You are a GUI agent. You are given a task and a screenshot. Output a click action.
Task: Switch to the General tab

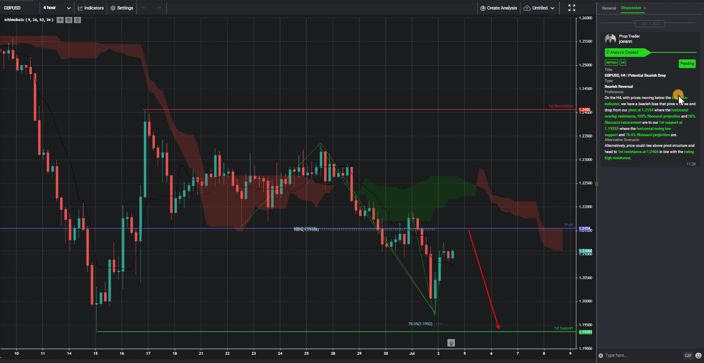click(x=609, y=8)
